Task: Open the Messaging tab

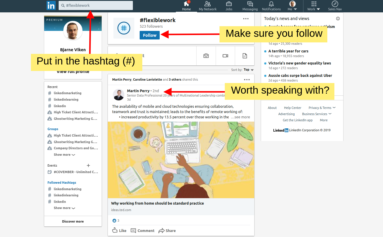Action: [x=250, y=6]
